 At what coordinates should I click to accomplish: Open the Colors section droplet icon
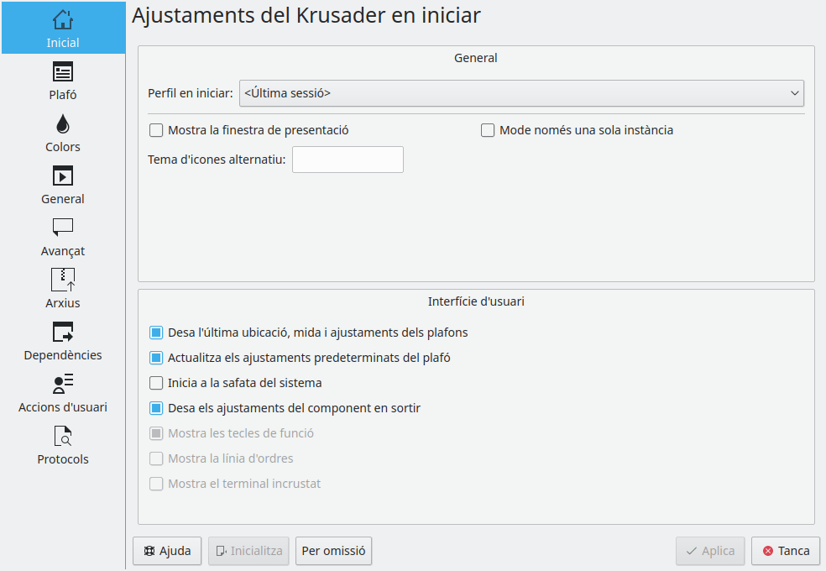coord(63,124)
